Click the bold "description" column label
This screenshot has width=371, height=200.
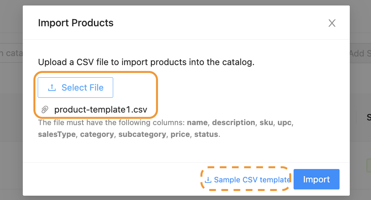click(x=233, y=123)
